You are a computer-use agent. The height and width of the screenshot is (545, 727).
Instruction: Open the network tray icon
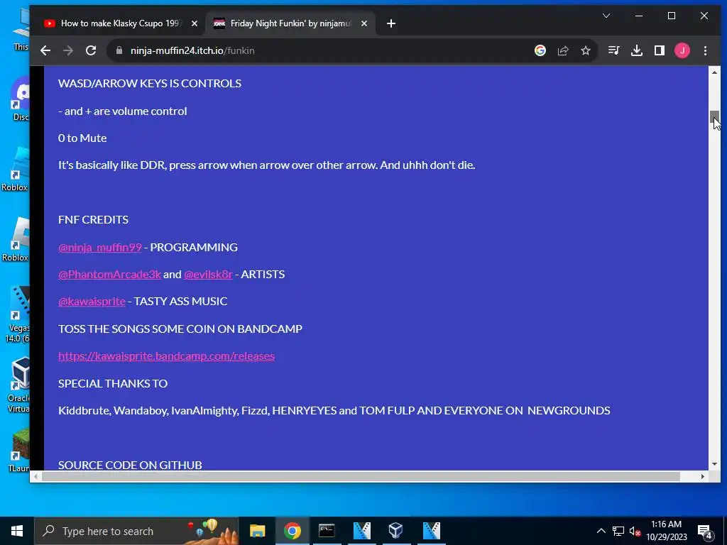618,531
